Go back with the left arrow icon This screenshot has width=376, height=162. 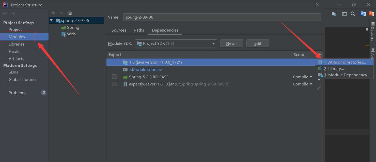5,14
